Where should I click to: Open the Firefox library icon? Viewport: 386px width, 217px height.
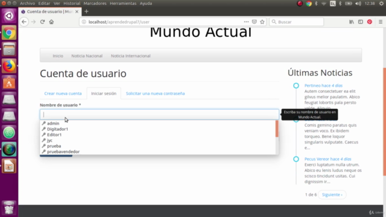tap(352, 22)
